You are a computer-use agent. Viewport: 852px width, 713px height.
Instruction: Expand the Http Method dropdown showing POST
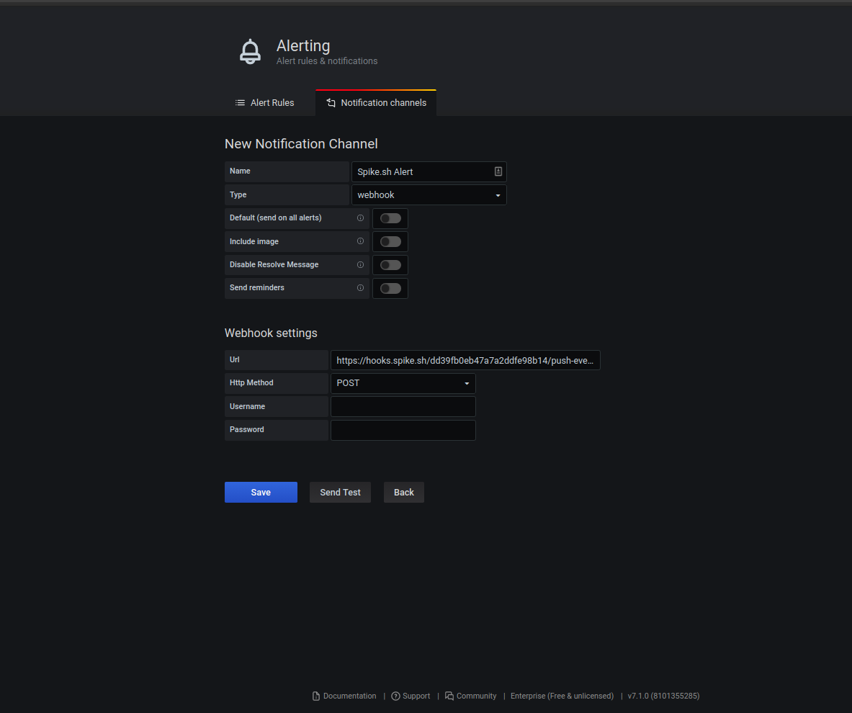(403, 383)
